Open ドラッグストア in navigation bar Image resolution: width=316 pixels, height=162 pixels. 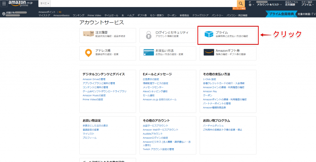pyautogui.click(x=200, y=15)
